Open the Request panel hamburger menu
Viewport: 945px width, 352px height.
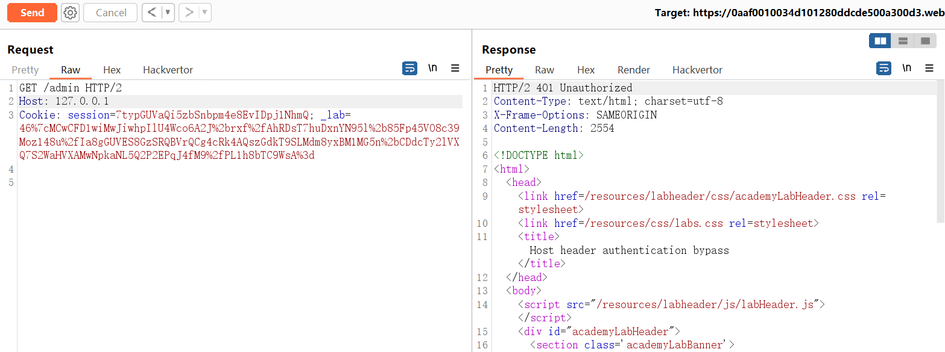coord(455,69)
